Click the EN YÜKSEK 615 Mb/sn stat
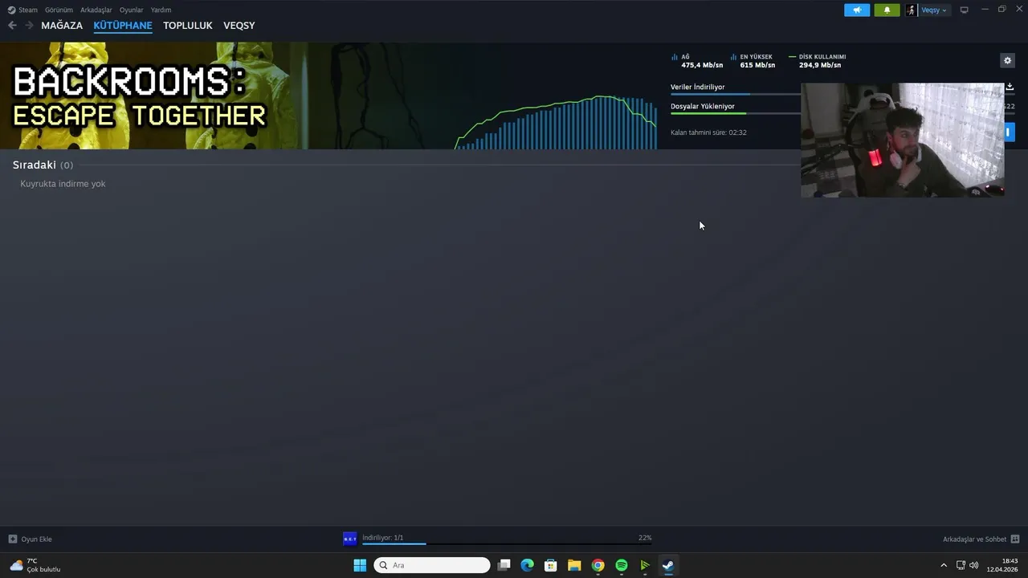The width and height of the screenshot is (1028, 578). click(x=753, y=61)
